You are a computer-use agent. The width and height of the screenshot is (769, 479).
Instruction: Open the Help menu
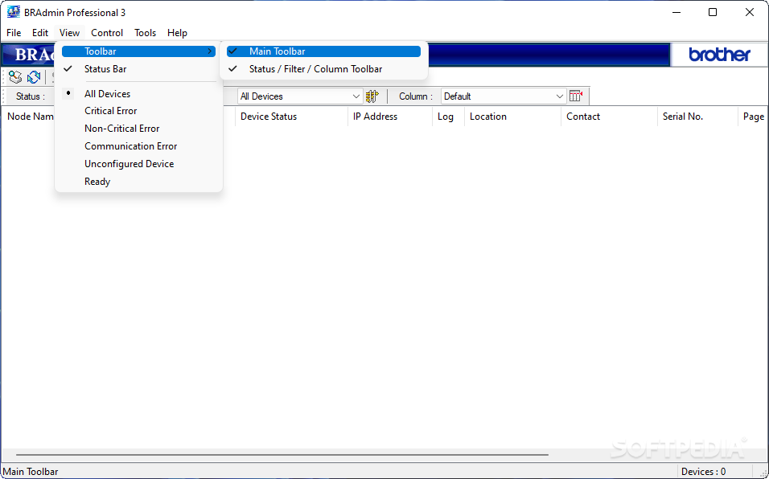click(177, 33)
